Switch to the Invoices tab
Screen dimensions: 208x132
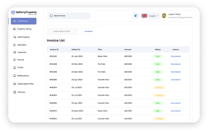pyautogui.click(x=89, y=31)
